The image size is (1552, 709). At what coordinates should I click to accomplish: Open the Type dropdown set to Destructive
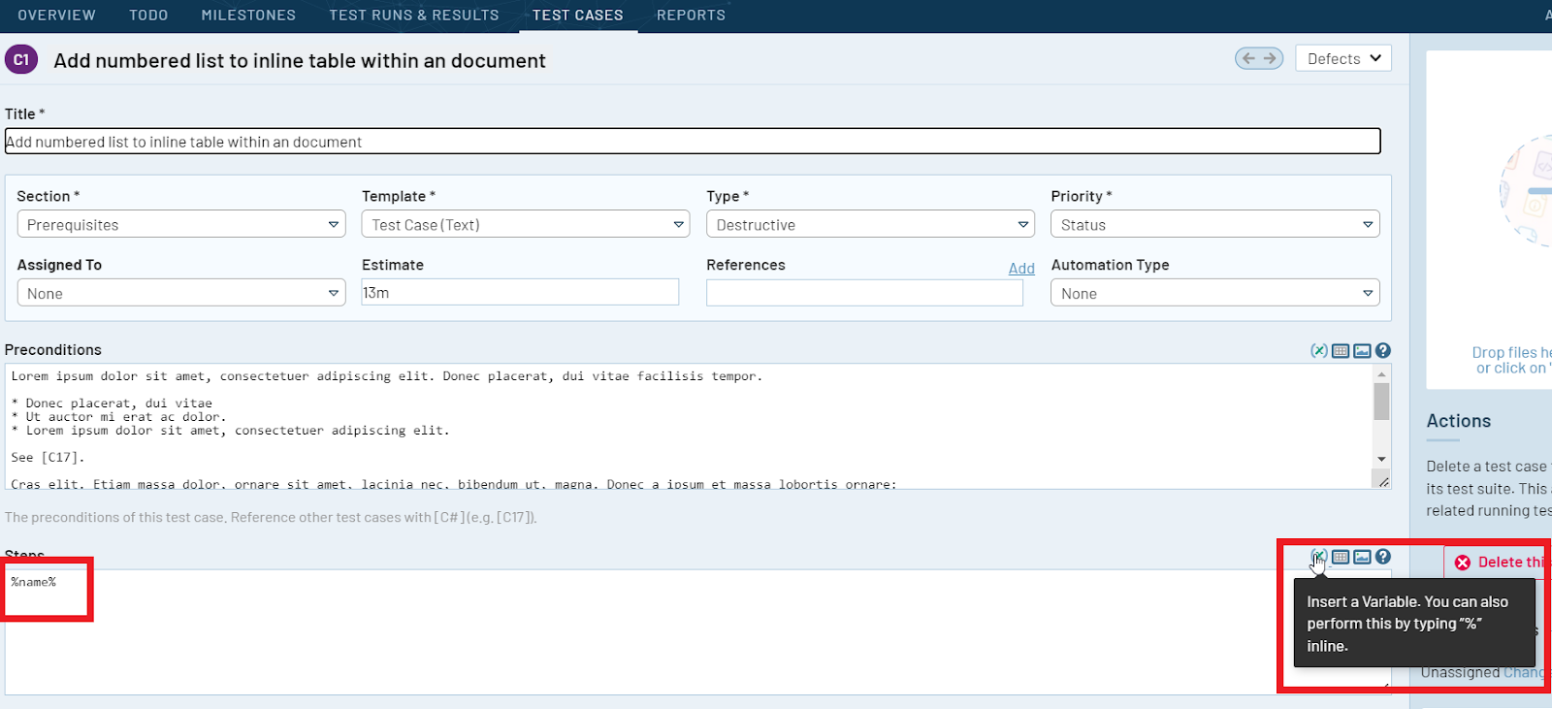coord(870,224)
